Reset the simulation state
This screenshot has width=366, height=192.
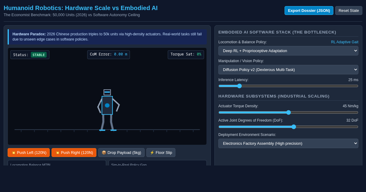(x=349, y=10)
